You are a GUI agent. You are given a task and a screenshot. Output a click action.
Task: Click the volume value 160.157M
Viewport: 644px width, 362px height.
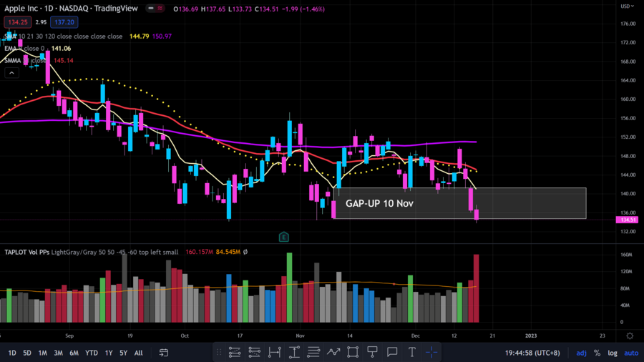tap(199, 252)
